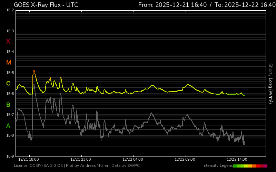Click the 1E-5 y-axis label
Image resolution: width=276 pixels, height=172 pixels.
(x=10, y=73)
